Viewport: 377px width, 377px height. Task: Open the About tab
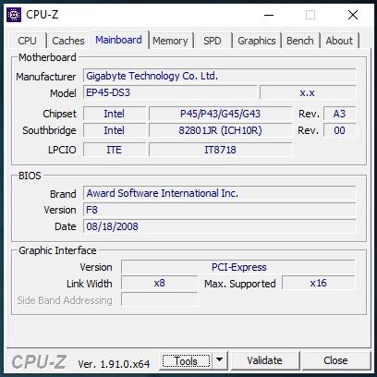(x=339, y=41)
